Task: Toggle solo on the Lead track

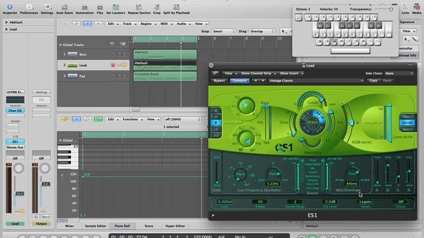Action: tap(125, 65)
